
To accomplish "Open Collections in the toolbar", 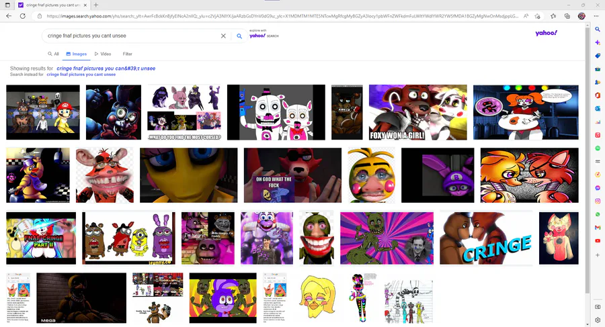I will point(567,16).
